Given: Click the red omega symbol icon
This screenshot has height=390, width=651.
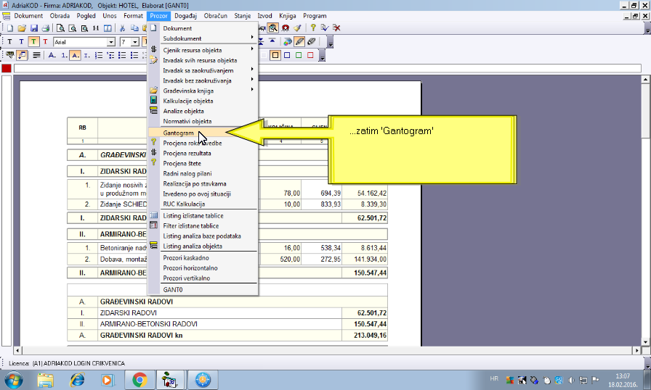Looking at the screenshot, I should click(286, 28).
